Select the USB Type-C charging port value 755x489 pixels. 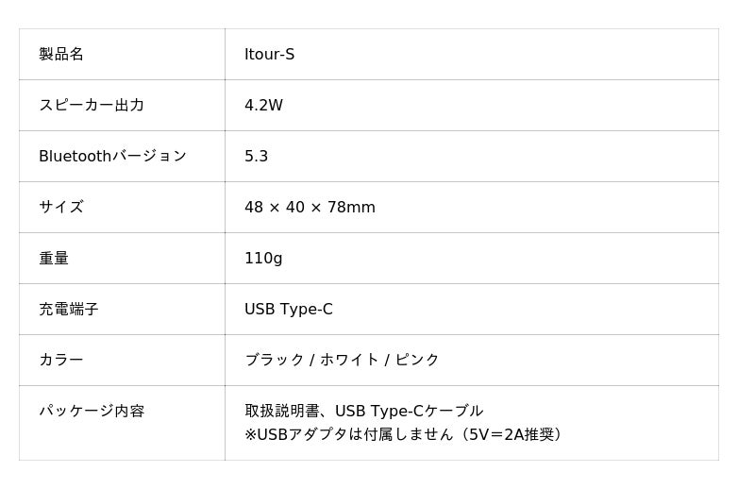coord(288,310)
